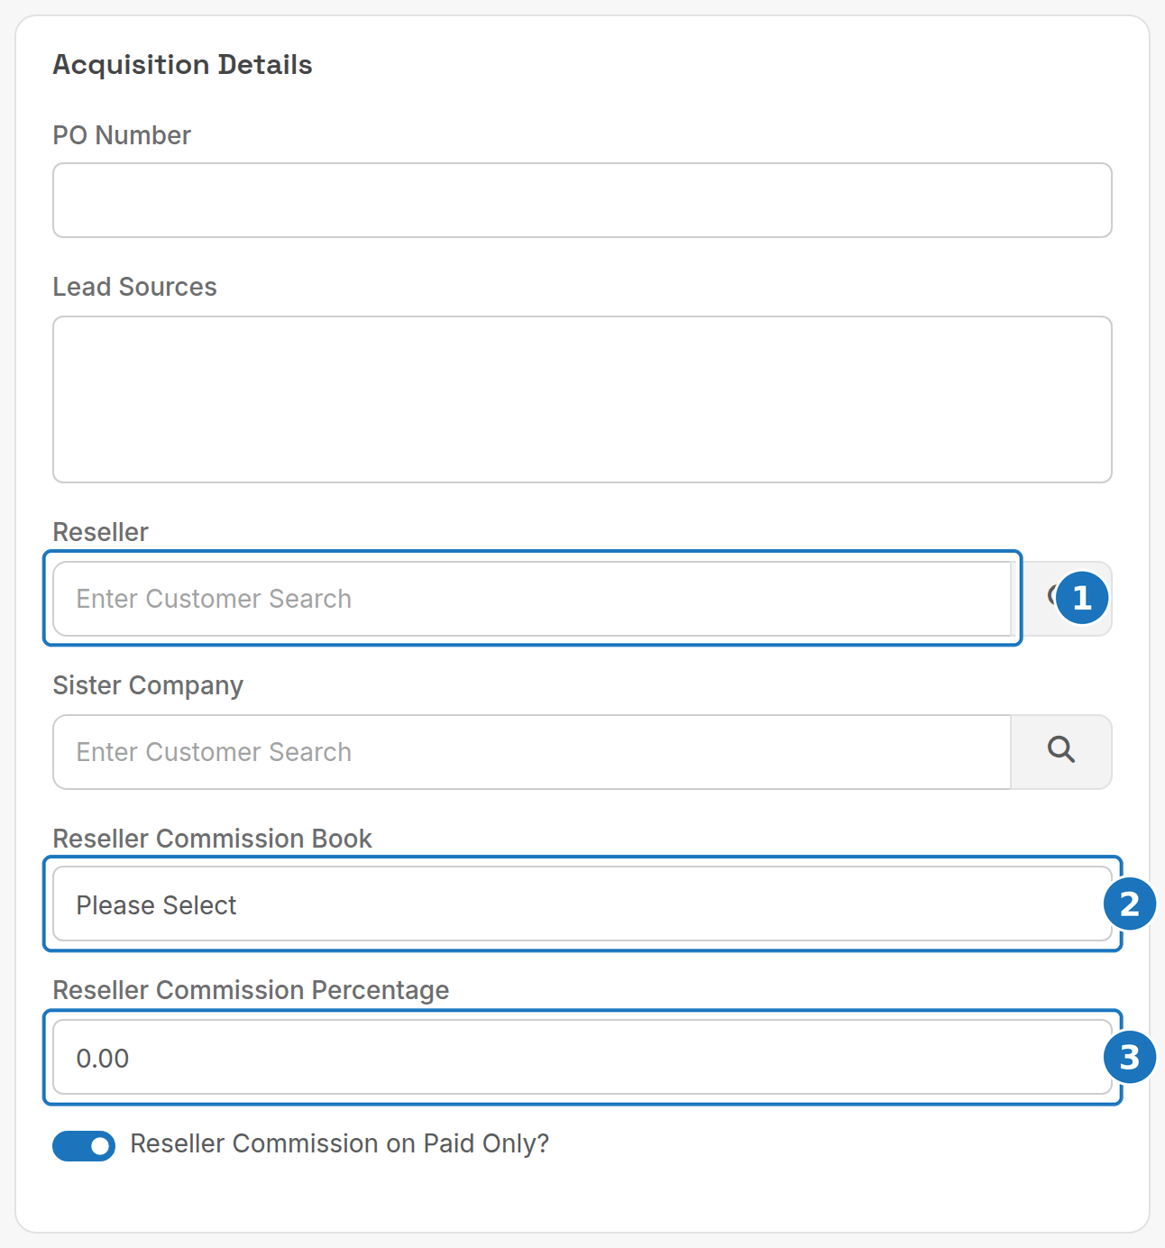Click the Reseller Commission Book label

[212, 839]
